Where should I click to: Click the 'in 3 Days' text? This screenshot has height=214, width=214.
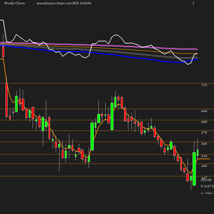pos(207,193)
